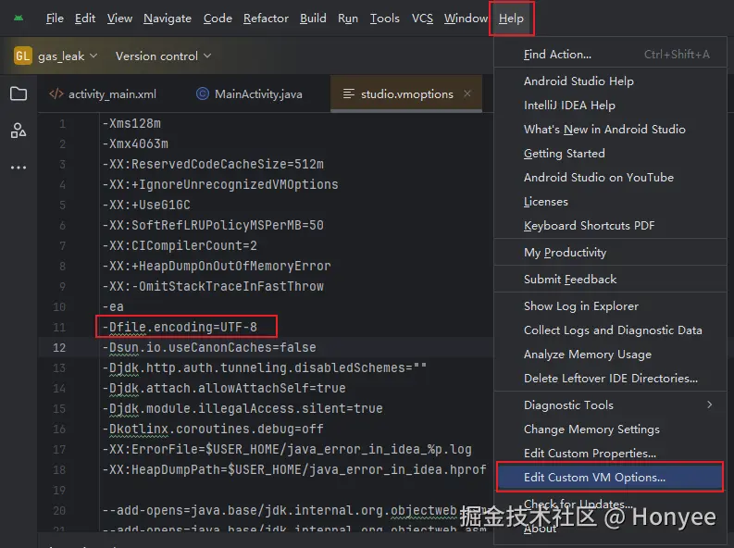Viewport: 734px width, 548px height.
Task: Open Keyboard Shortcuts PDF entry
Action: tap(610, 226)
